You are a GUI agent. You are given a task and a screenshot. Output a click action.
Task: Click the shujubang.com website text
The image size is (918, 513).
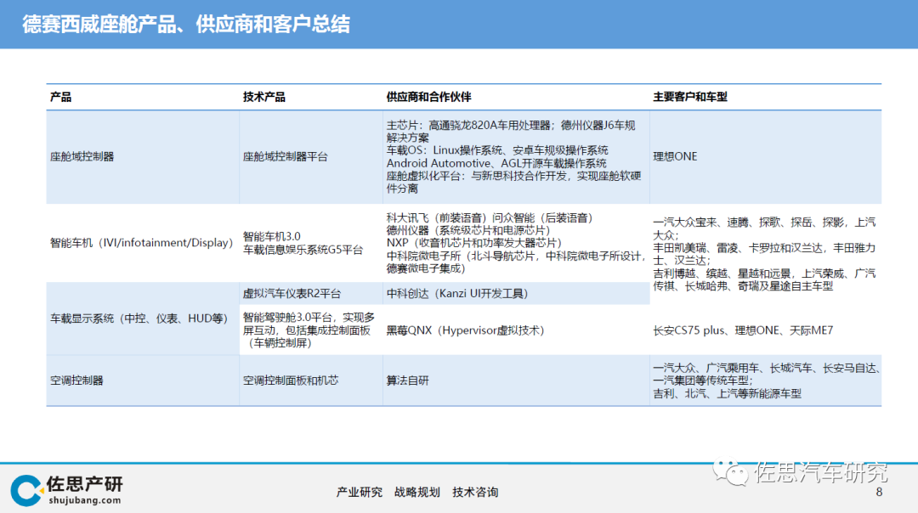tap(85, 501)
